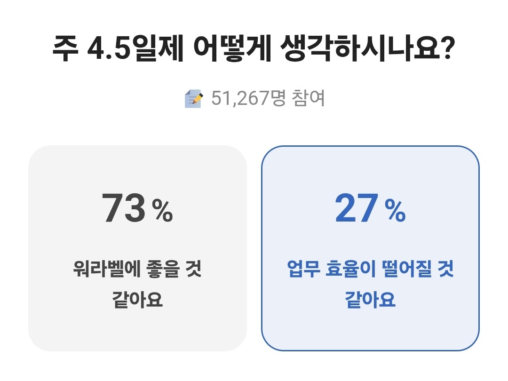Click the 51,267명 참여 participant count

point(268,99)
